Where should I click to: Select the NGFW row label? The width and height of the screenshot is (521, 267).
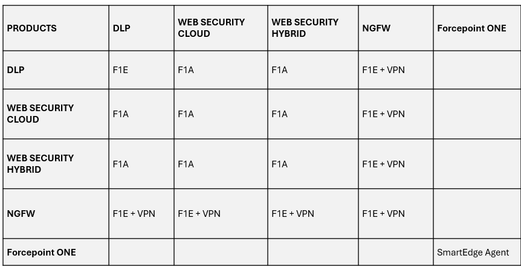pos(21,214)
